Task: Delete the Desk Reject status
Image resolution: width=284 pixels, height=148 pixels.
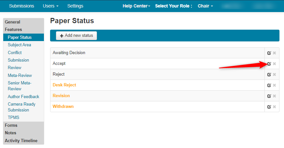Action: [274, 85]
